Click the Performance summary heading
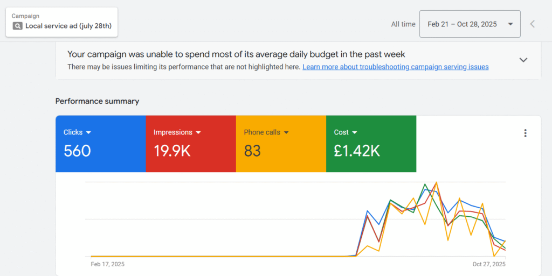Viewport: 552px width, 276px height. point(97,101)
